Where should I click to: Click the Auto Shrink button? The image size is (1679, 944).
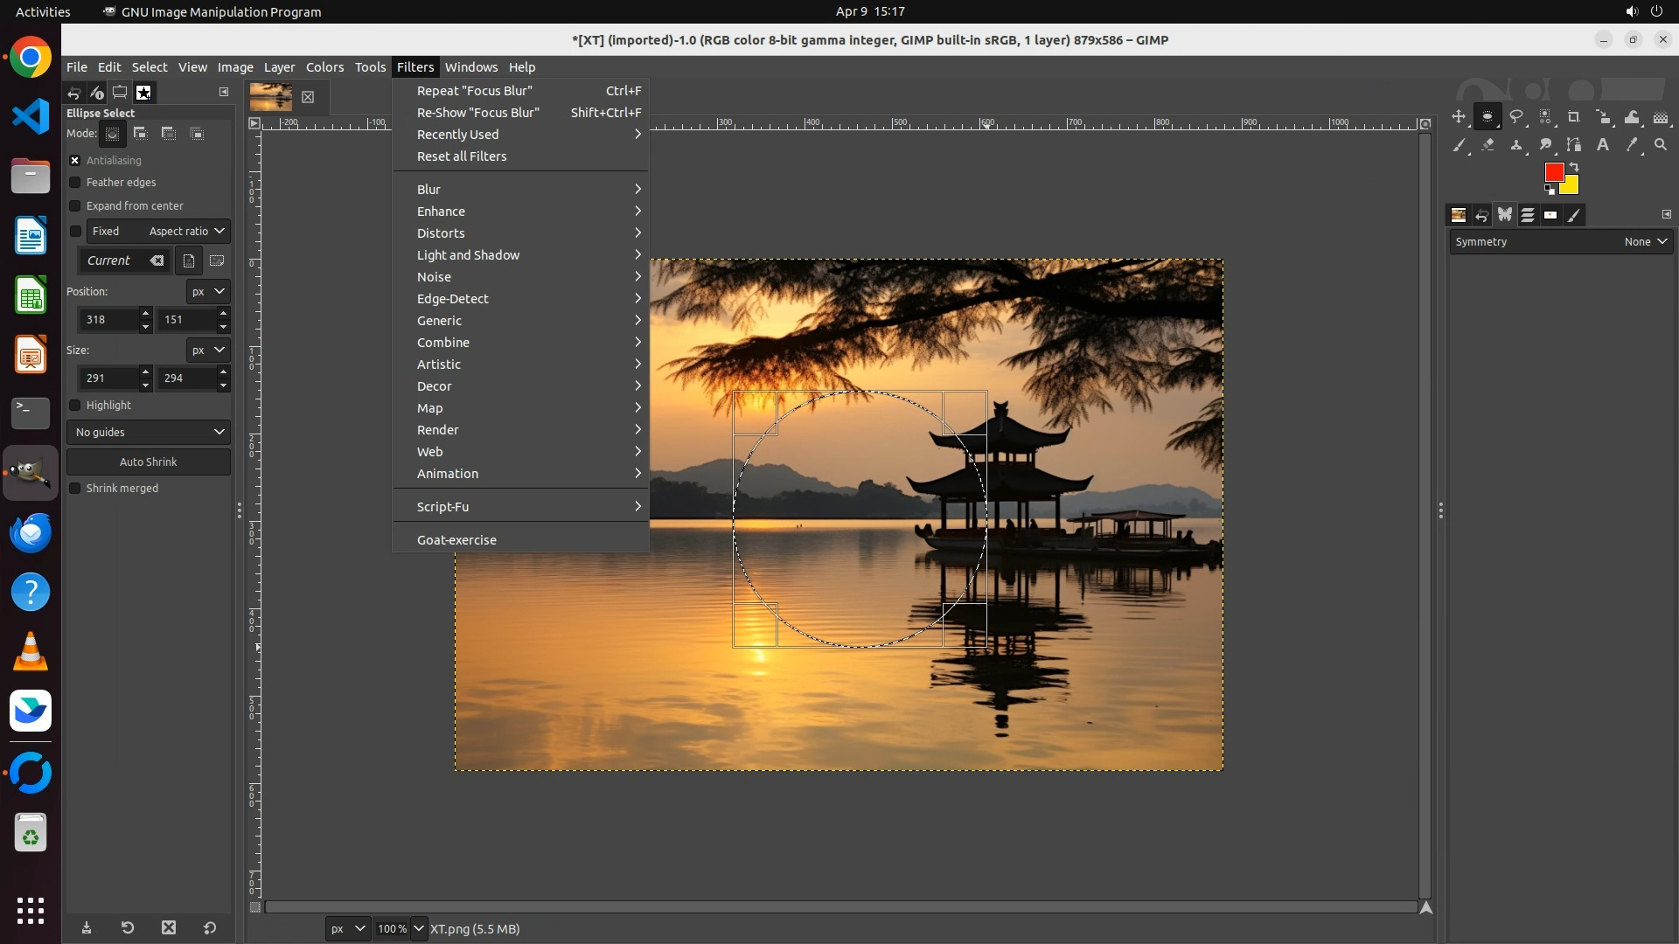point(149,462)
